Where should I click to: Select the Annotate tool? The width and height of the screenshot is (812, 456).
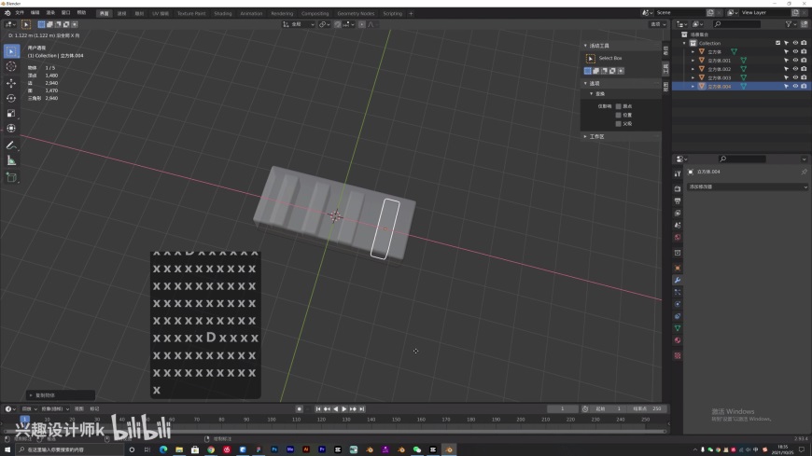(x=11, y=146)
